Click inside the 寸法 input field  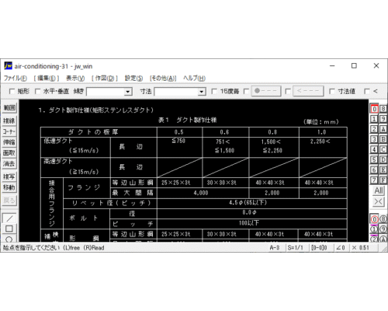(x=176, y=92)
